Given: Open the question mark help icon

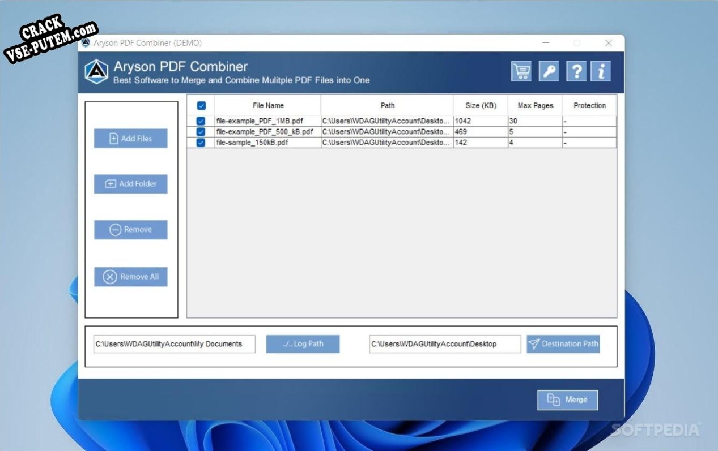Looking at the screenshot, I should click(576, 71).
